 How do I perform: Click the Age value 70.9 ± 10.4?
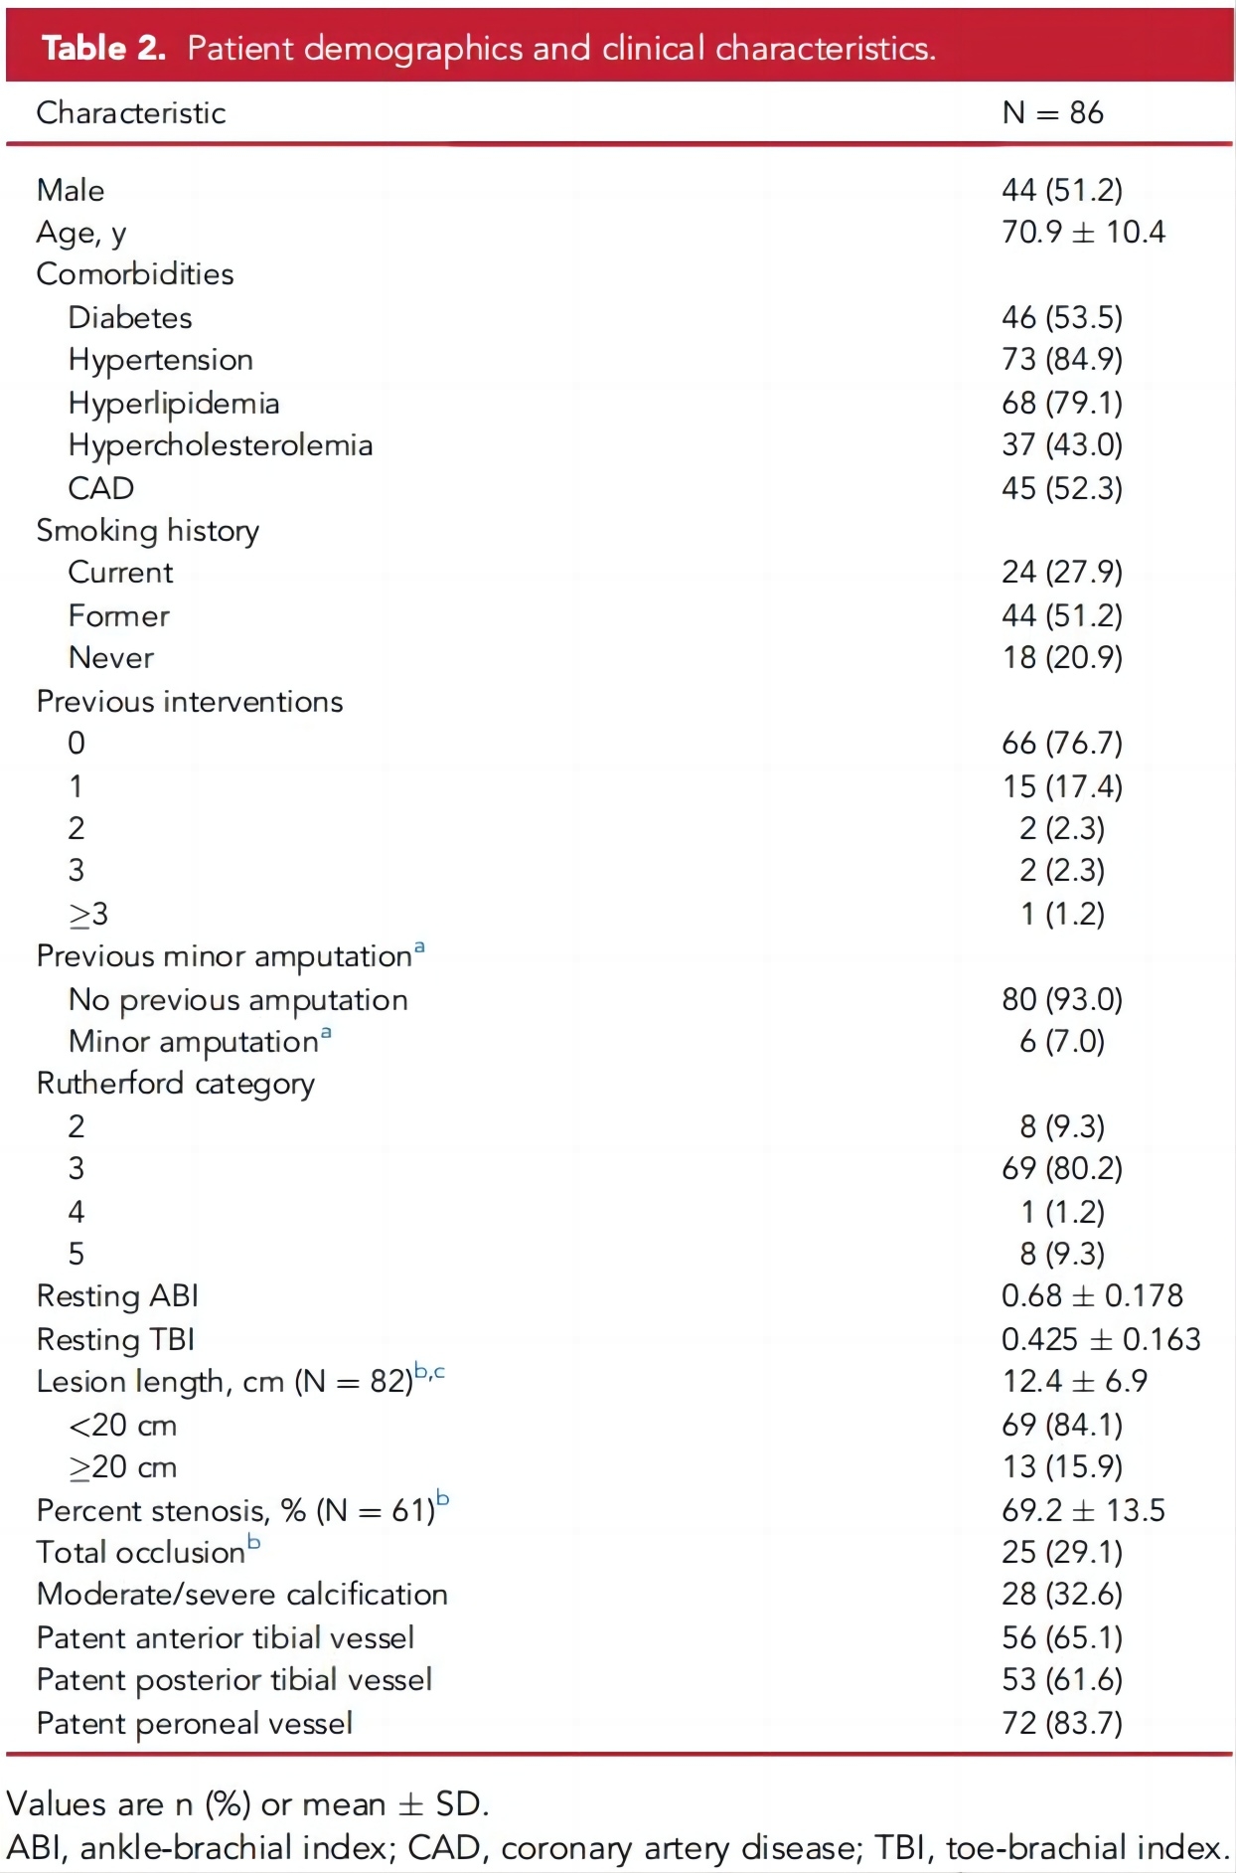[1083, 233]
